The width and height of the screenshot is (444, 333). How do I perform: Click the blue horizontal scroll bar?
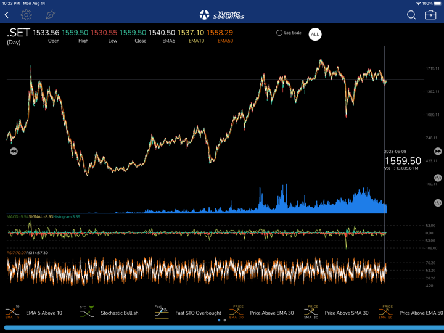coord(222,327)
